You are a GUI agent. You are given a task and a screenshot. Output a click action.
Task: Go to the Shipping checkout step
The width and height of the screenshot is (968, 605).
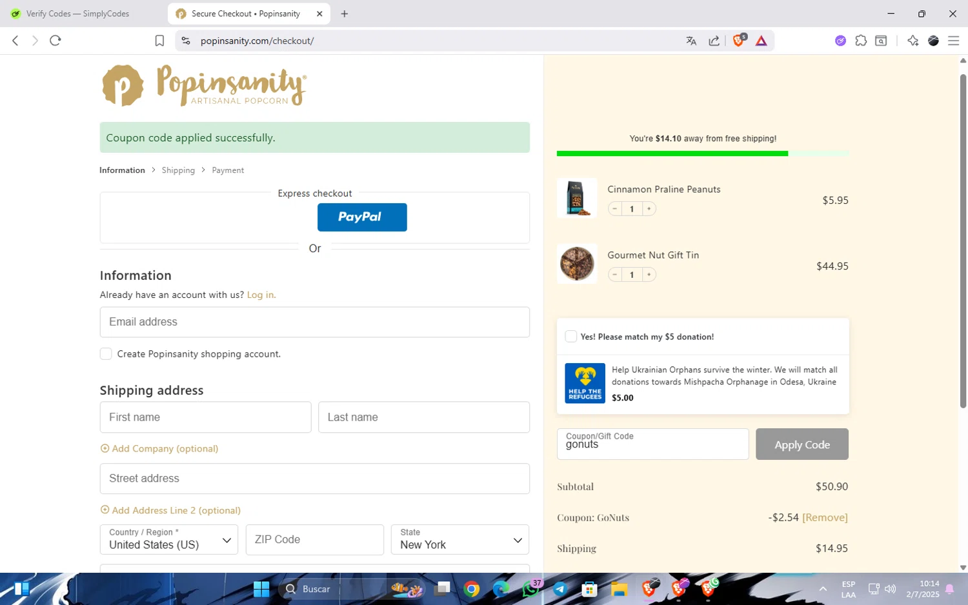pos(178,170)
